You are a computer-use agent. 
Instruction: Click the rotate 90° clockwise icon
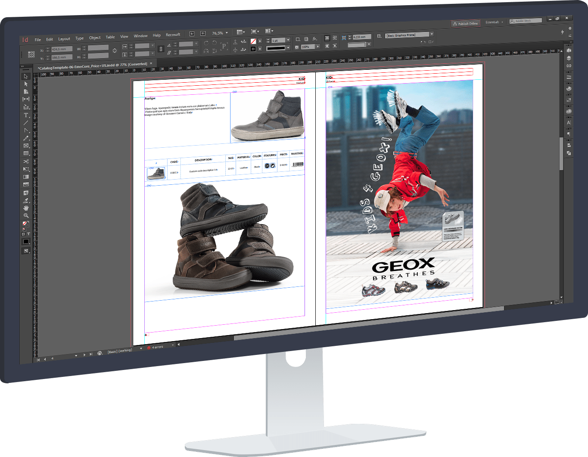pos(206,43)
